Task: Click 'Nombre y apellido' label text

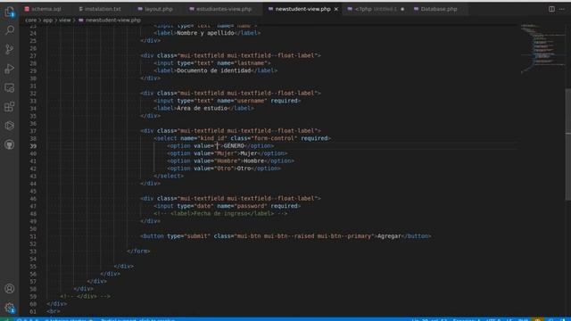Action: click(205, 33)
